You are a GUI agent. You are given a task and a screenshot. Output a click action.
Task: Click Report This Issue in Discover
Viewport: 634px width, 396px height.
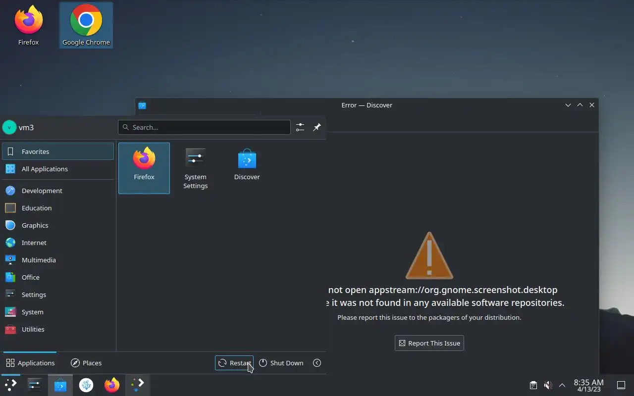[429, 343]
